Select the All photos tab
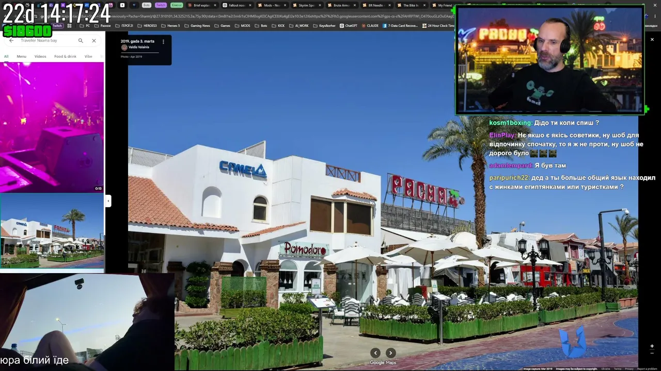The image size is (661, 371). 6,56
